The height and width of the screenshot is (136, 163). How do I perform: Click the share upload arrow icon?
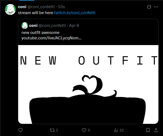click(156, 130)
